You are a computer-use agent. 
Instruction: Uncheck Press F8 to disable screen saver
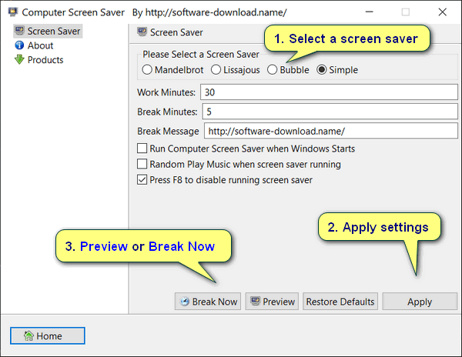pyautogui.click(x=142, y=180)
